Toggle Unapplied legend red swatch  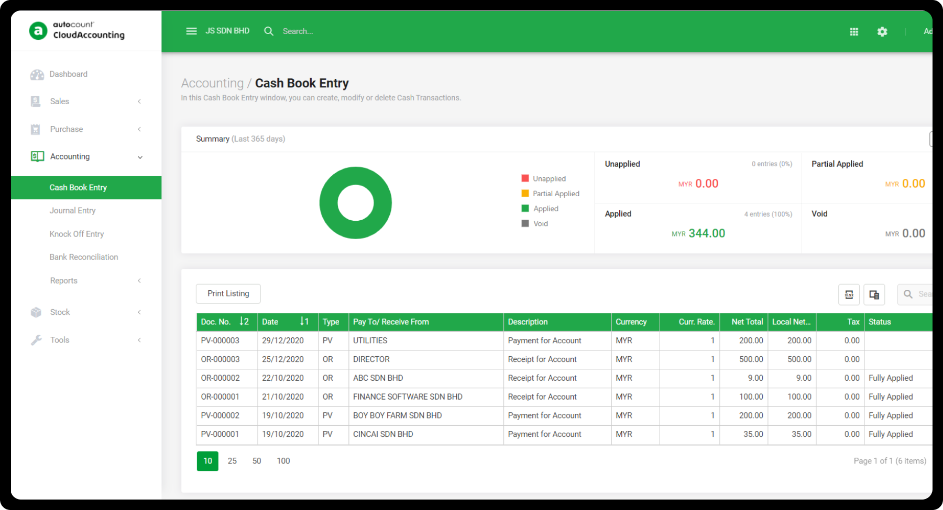(x=525, y=178)
